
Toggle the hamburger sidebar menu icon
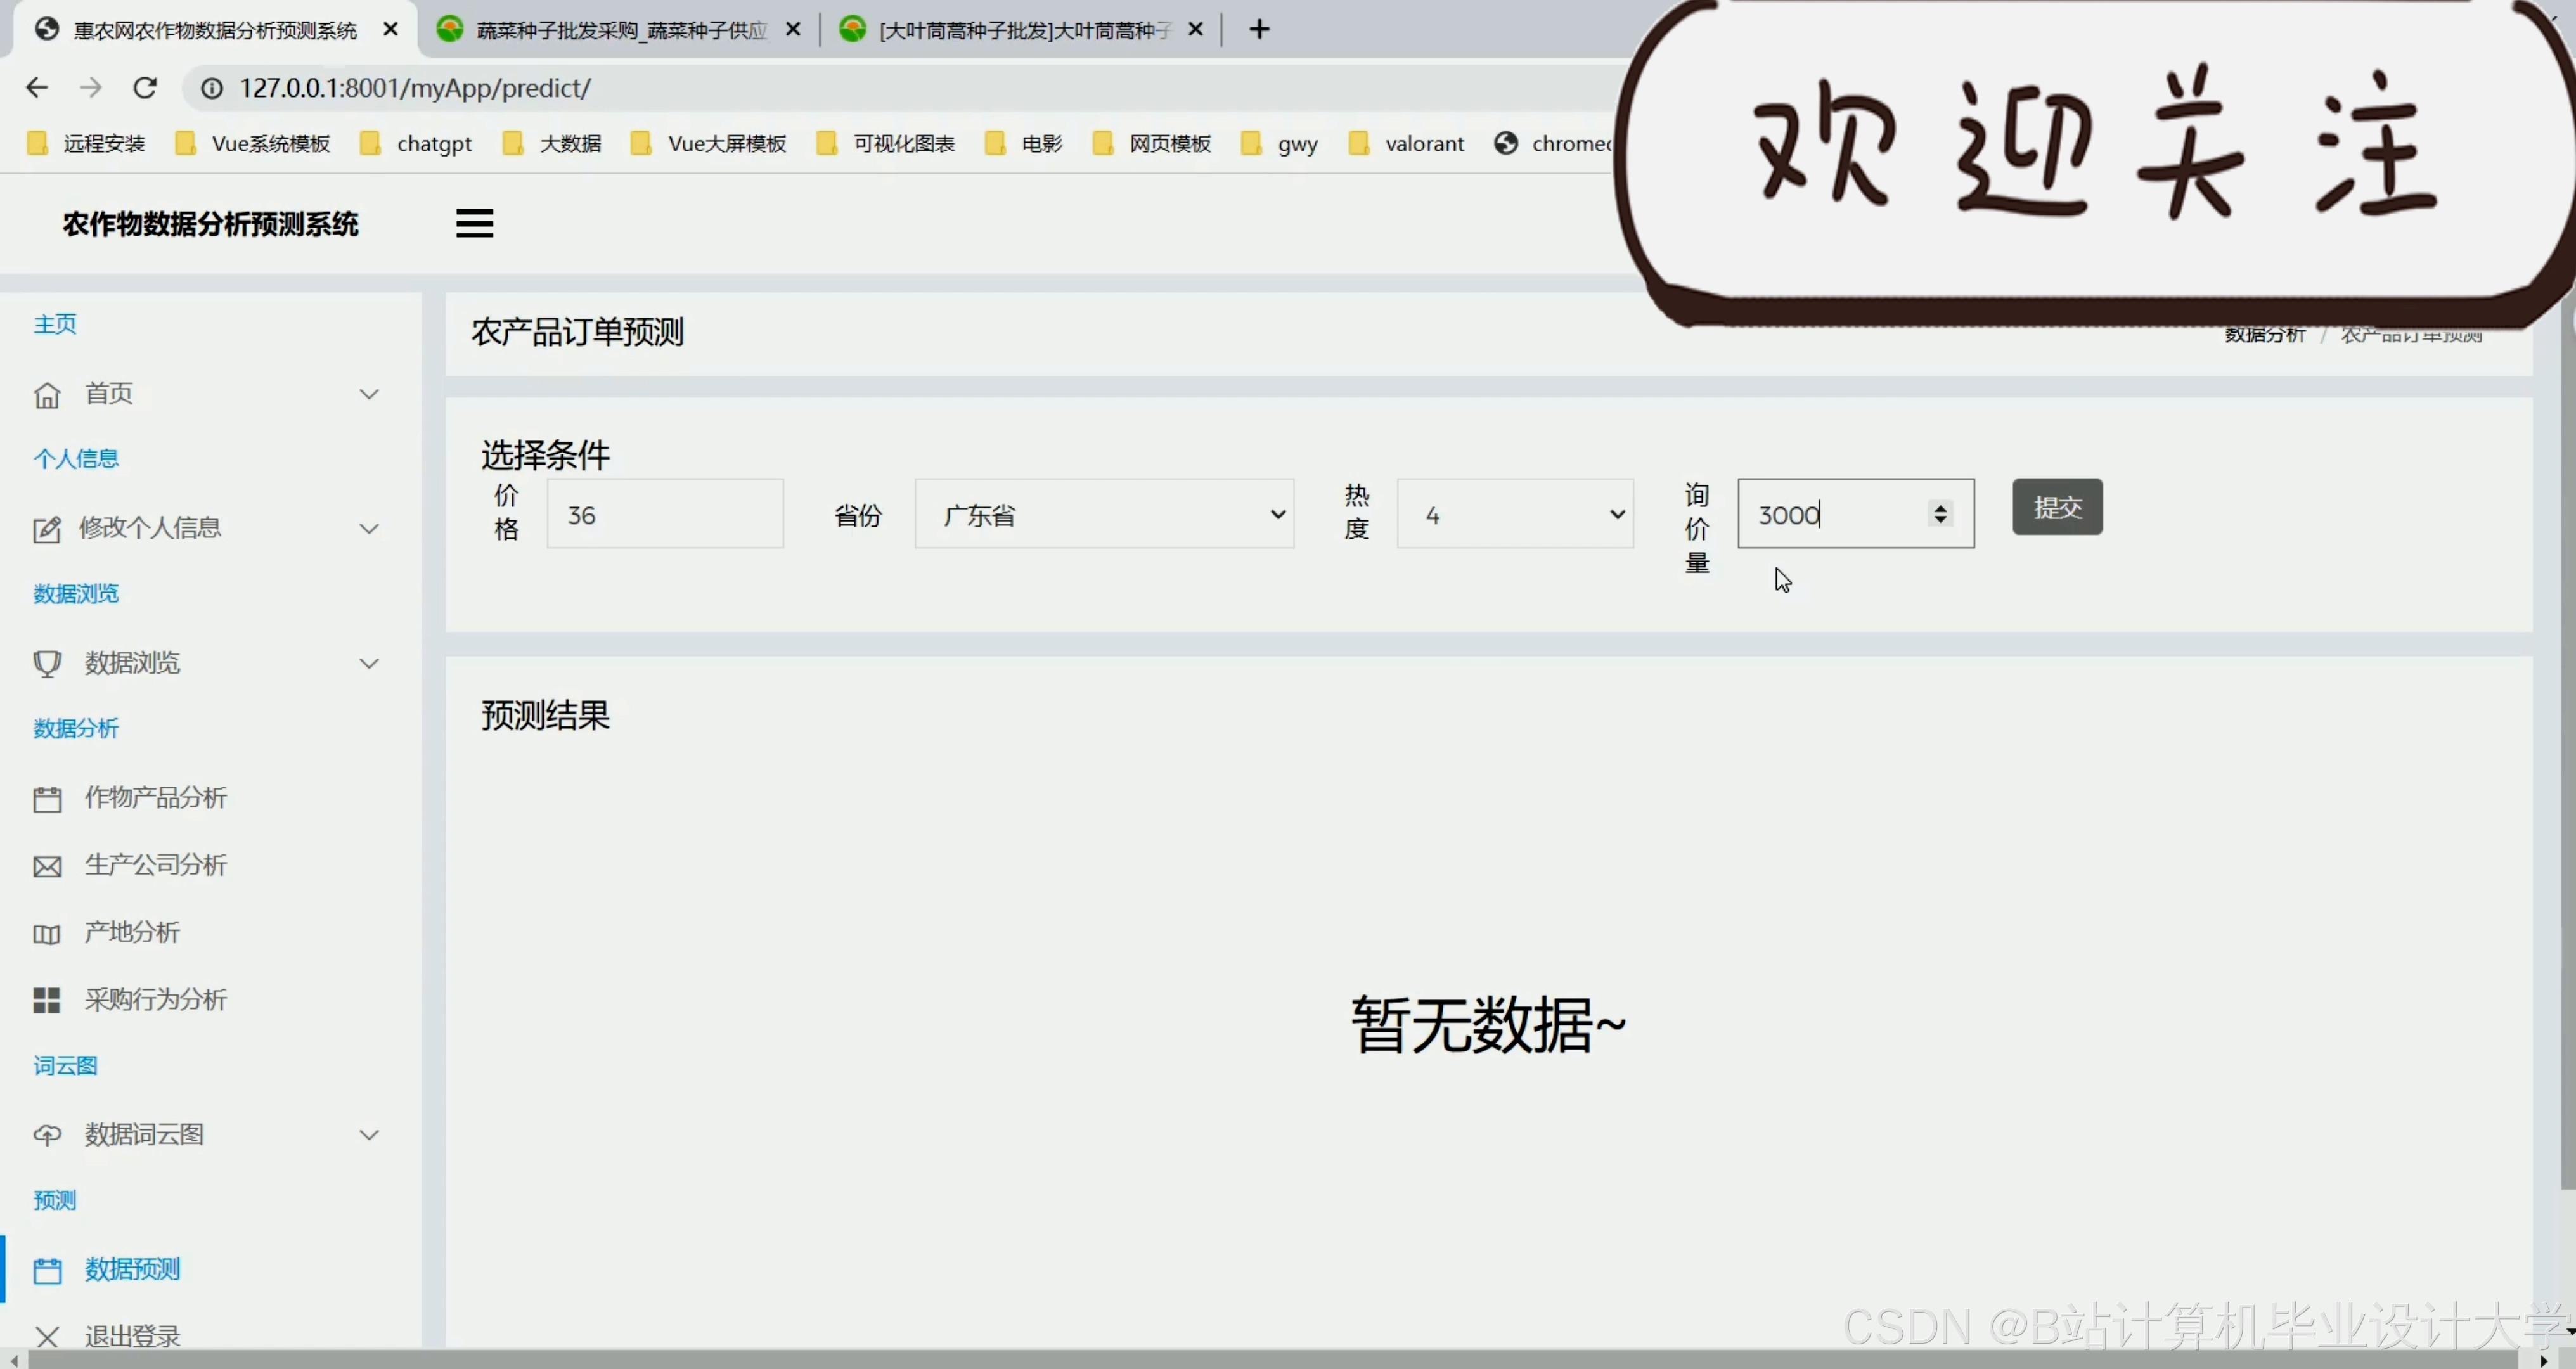(x=474, y=223)
